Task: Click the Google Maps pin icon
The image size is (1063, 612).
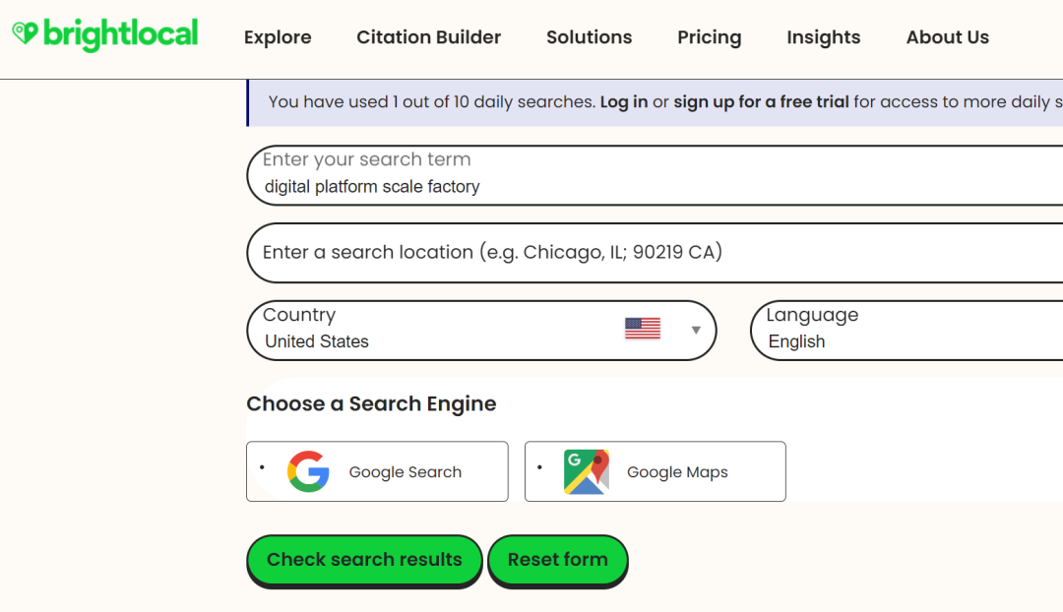Action: (586, 472)
